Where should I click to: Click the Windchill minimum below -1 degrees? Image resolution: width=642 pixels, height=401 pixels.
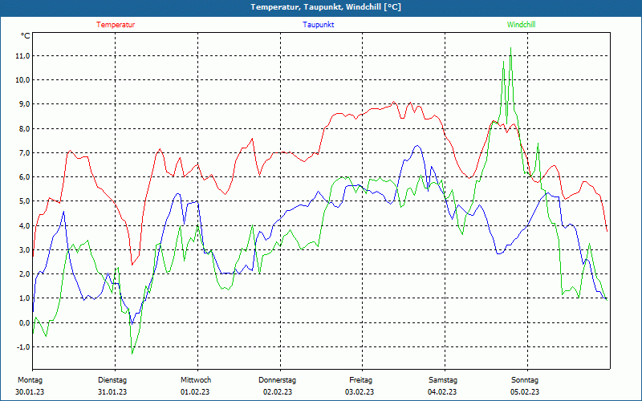(x=132, y=353)
